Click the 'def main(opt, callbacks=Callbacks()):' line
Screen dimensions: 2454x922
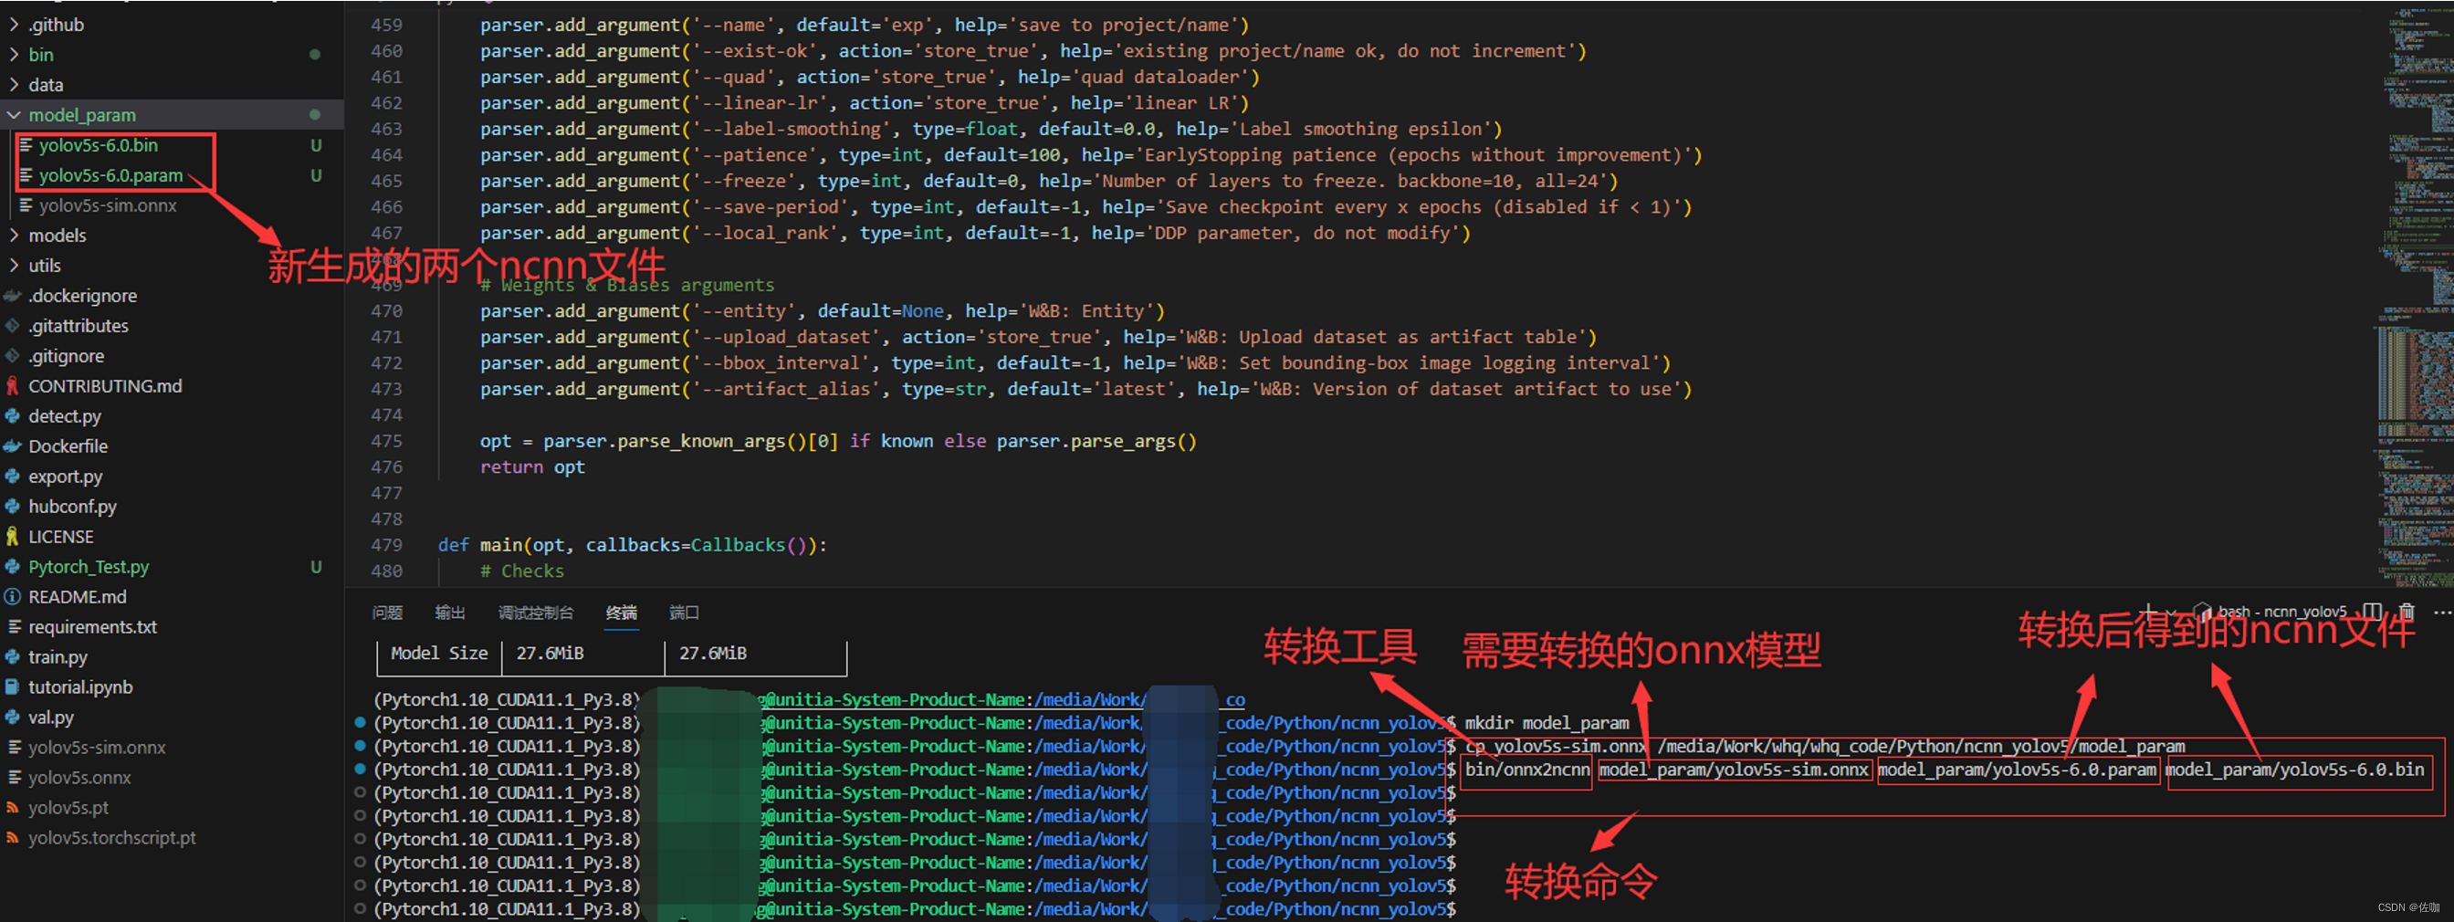(633, 545)
